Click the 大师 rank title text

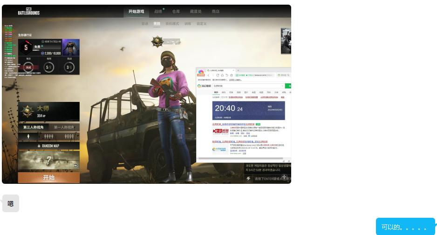[43, 108]
